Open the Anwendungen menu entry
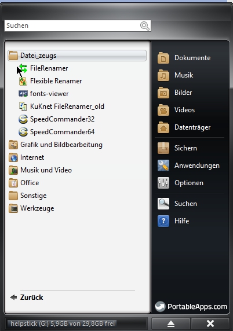Image resolution: width=233 pixels, height=331 pixels. [190, 165]
